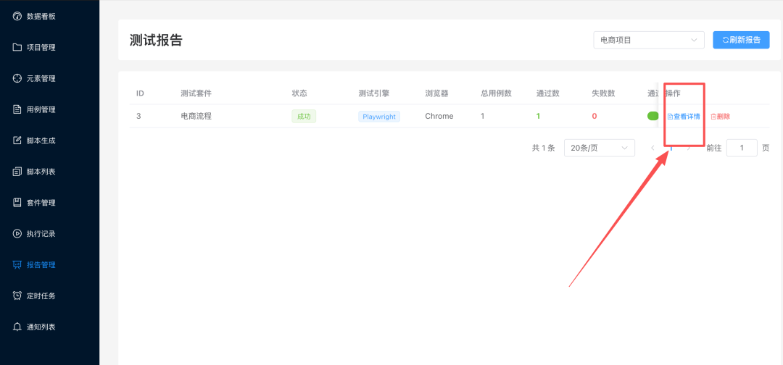Click the 通过数 column header

pyautogui.click(x=548, y=93)
